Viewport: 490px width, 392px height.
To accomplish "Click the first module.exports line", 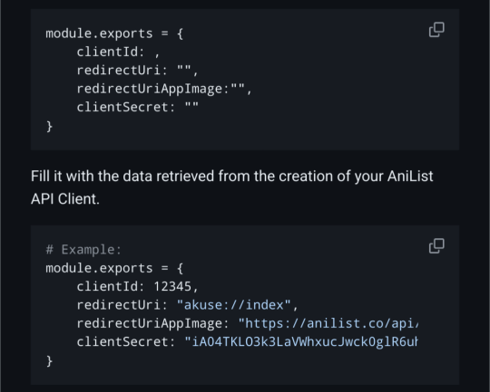I will 114,33.
